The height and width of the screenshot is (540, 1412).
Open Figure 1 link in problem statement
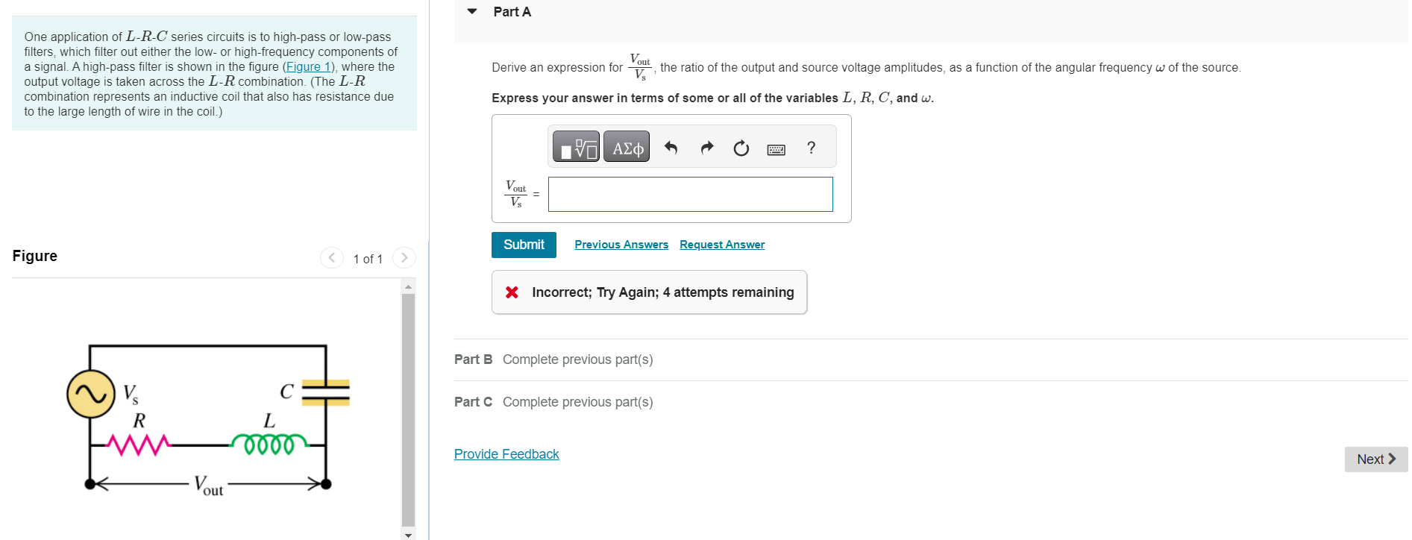click(x=307, y=66)
